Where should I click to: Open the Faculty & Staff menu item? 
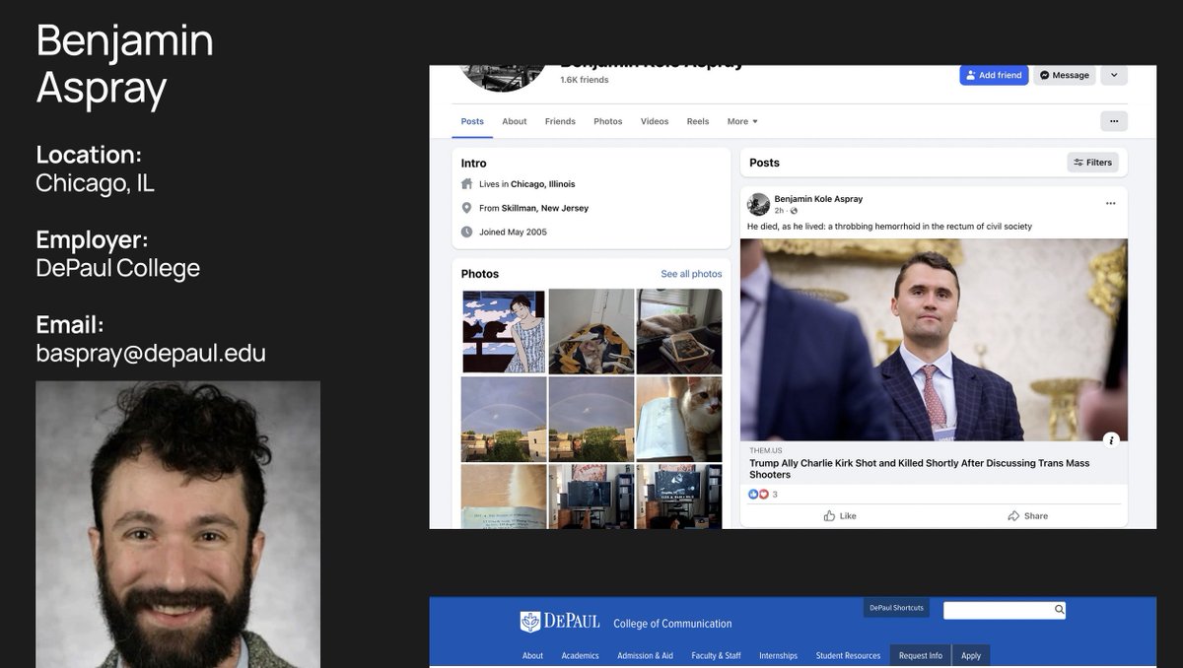click(716, 655)
